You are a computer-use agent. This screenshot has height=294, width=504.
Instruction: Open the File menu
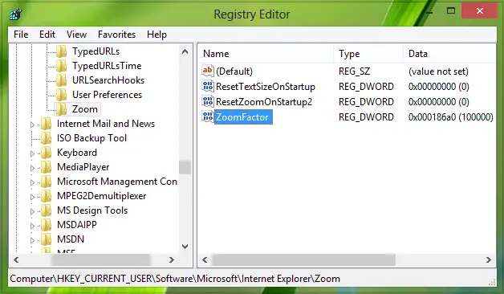(x=21, y=35)
